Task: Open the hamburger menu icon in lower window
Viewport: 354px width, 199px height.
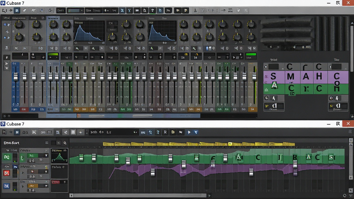Action: [x=350, y=132]
